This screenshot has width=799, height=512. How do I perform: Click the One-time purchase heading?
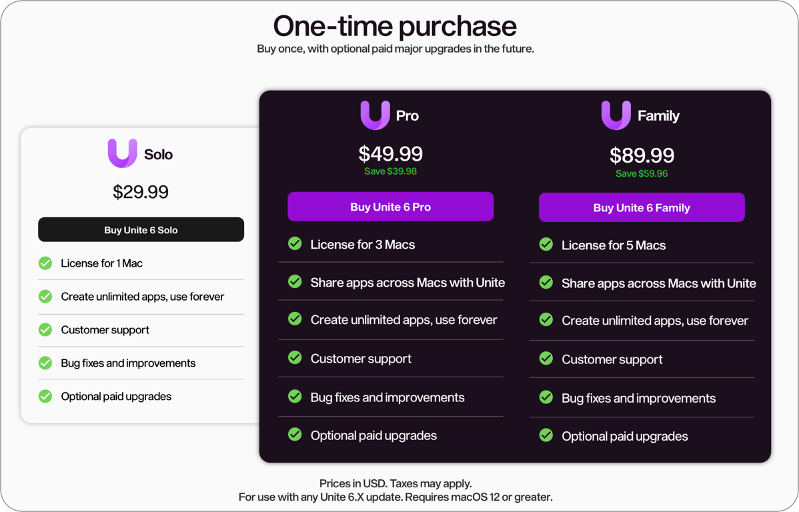394,26
